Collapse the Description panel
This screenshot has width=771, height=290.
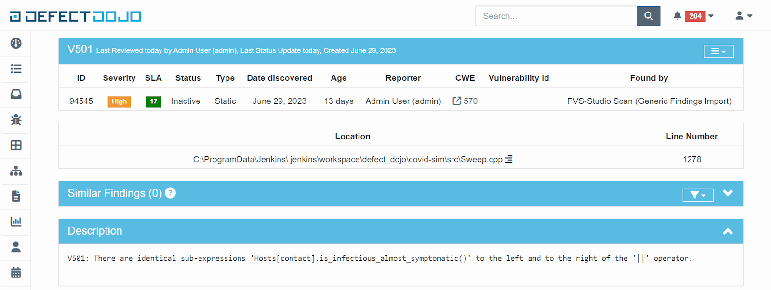click(728, 231)
